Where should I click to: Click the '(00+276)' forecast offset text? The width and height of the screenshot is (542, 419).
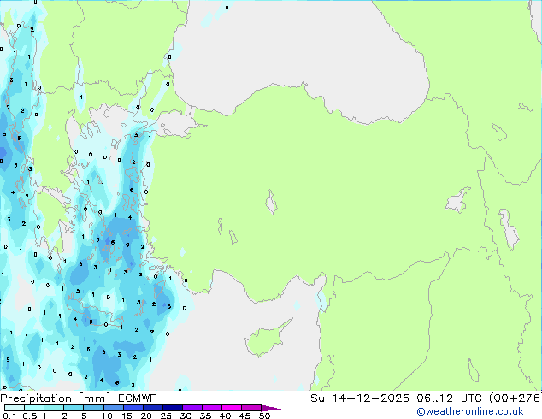click(x=515, y=398)
